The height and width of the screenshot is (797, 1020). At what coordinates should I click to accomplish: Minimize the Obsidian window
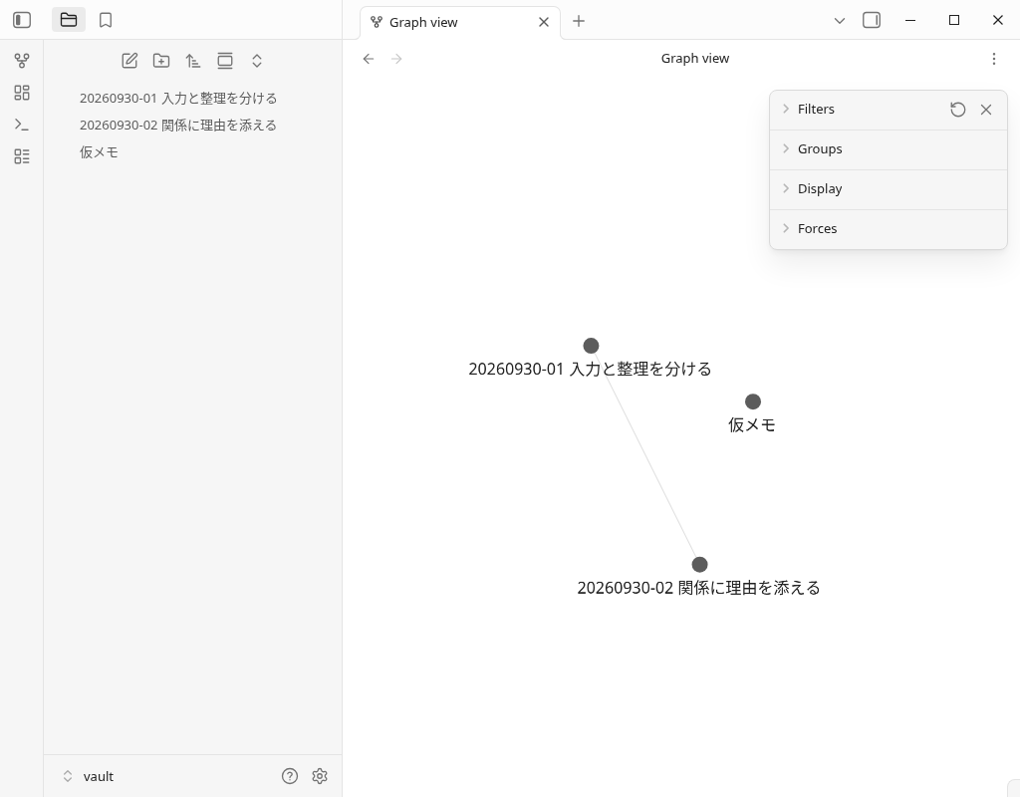[910, 20]
